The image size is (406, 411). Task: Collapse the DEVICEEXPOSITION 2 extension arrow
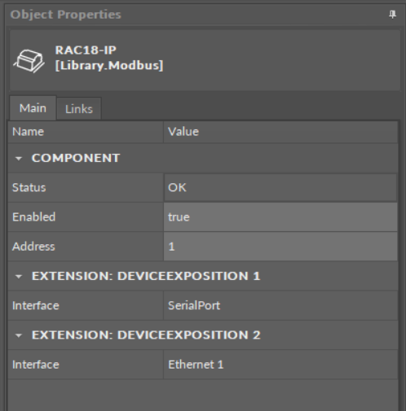pos(19,335)
